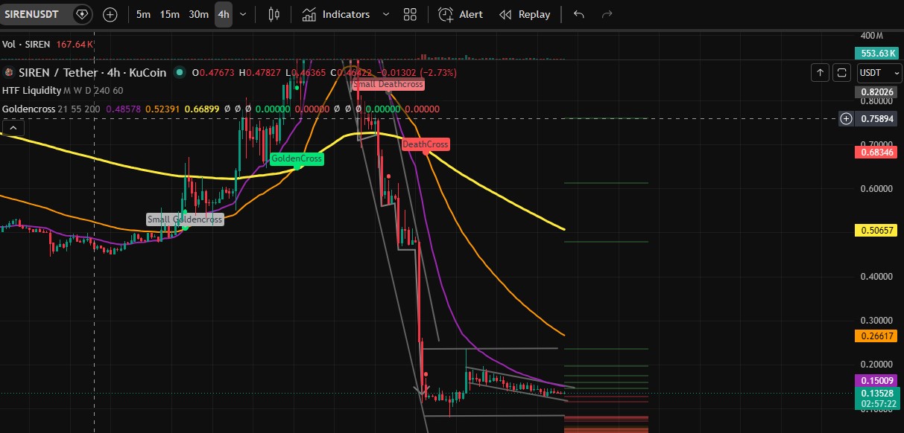Click the orange 0.26617 moving average label
The height and width of the screenshot is (433, 904).
[x=876, y=336]
